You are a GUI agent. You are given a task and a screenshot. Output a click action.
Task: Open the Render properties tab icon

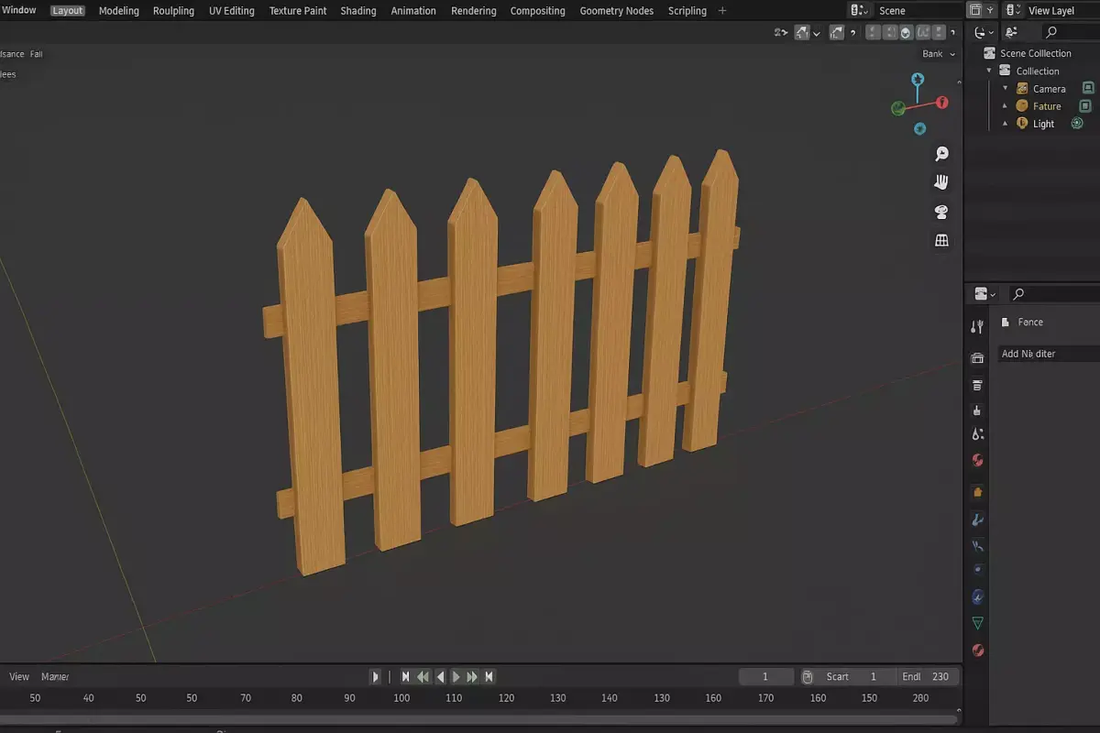click(x=977, y=358)
